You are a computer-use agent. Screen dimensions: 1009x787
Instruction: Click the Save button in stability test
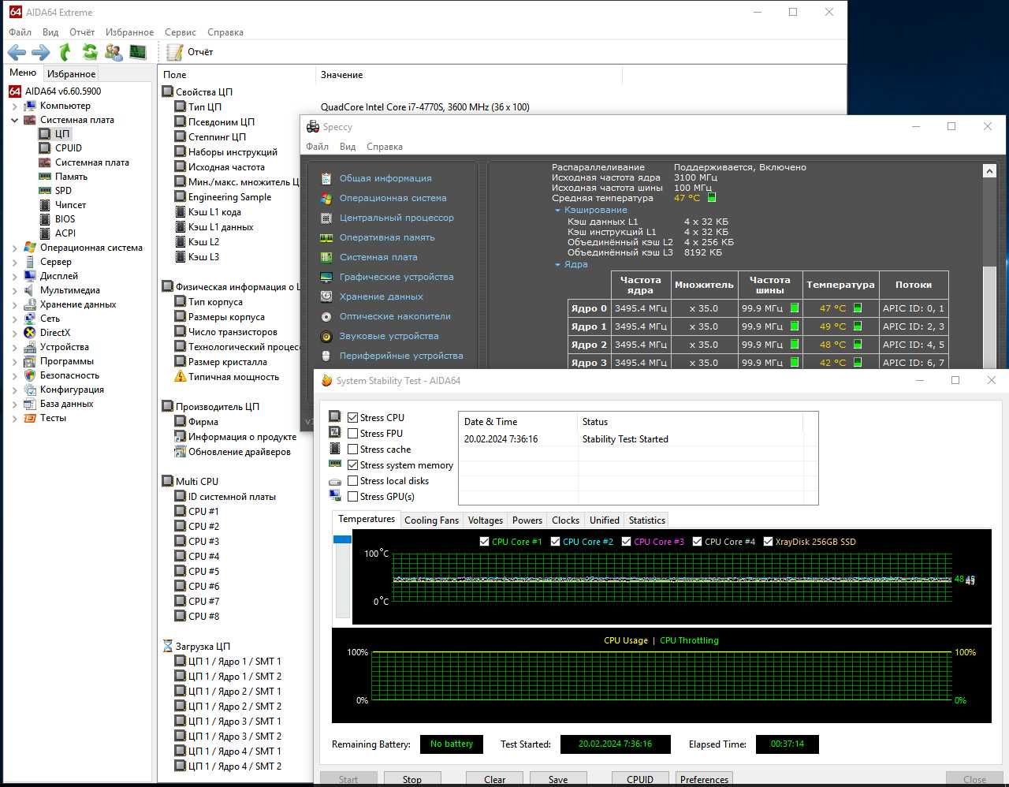pos(558,779)
